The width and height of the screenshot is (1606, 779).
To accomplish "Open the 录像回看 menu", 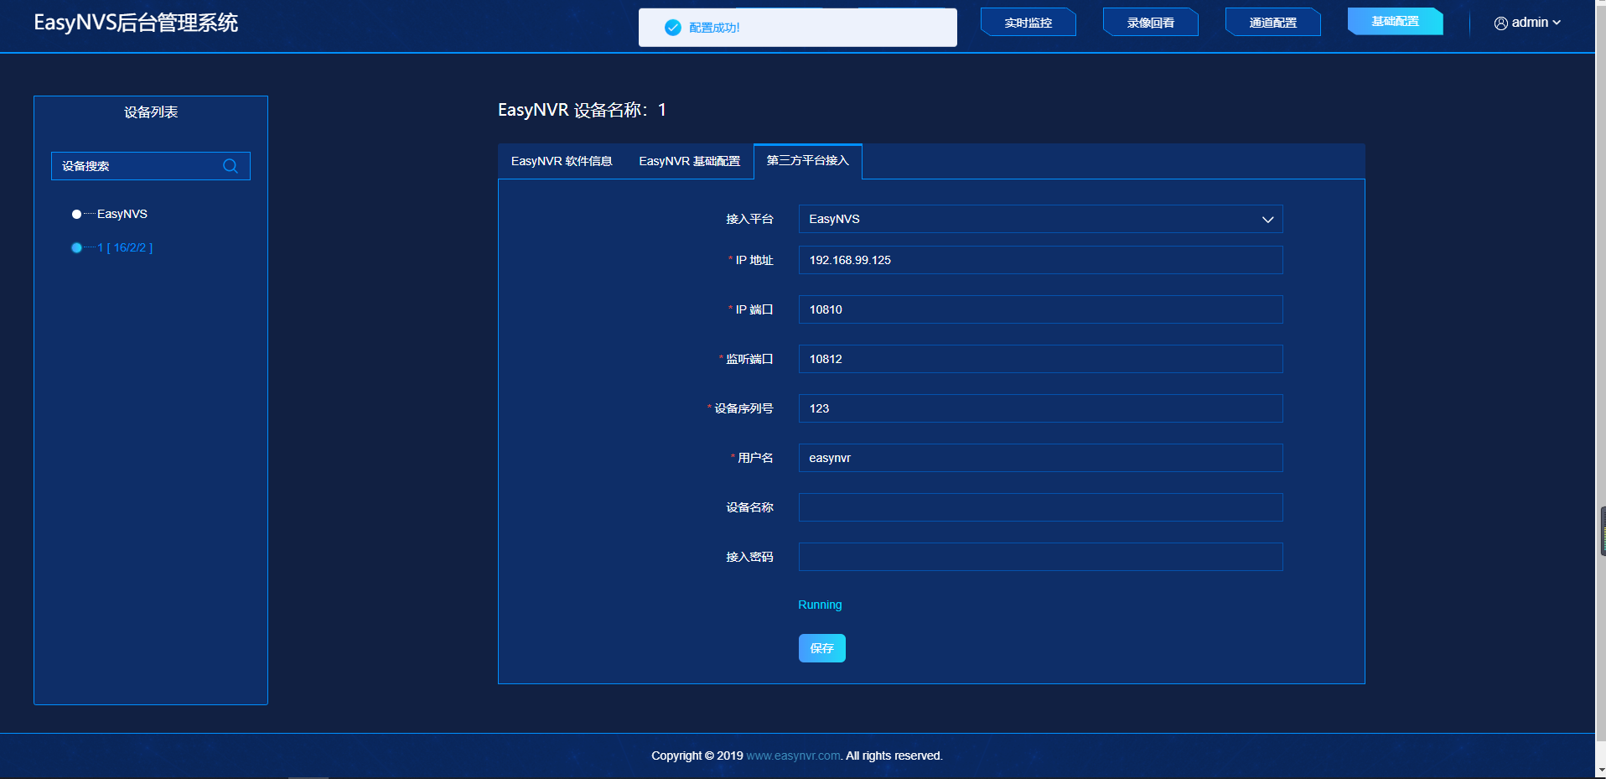I will (1151, 23).
